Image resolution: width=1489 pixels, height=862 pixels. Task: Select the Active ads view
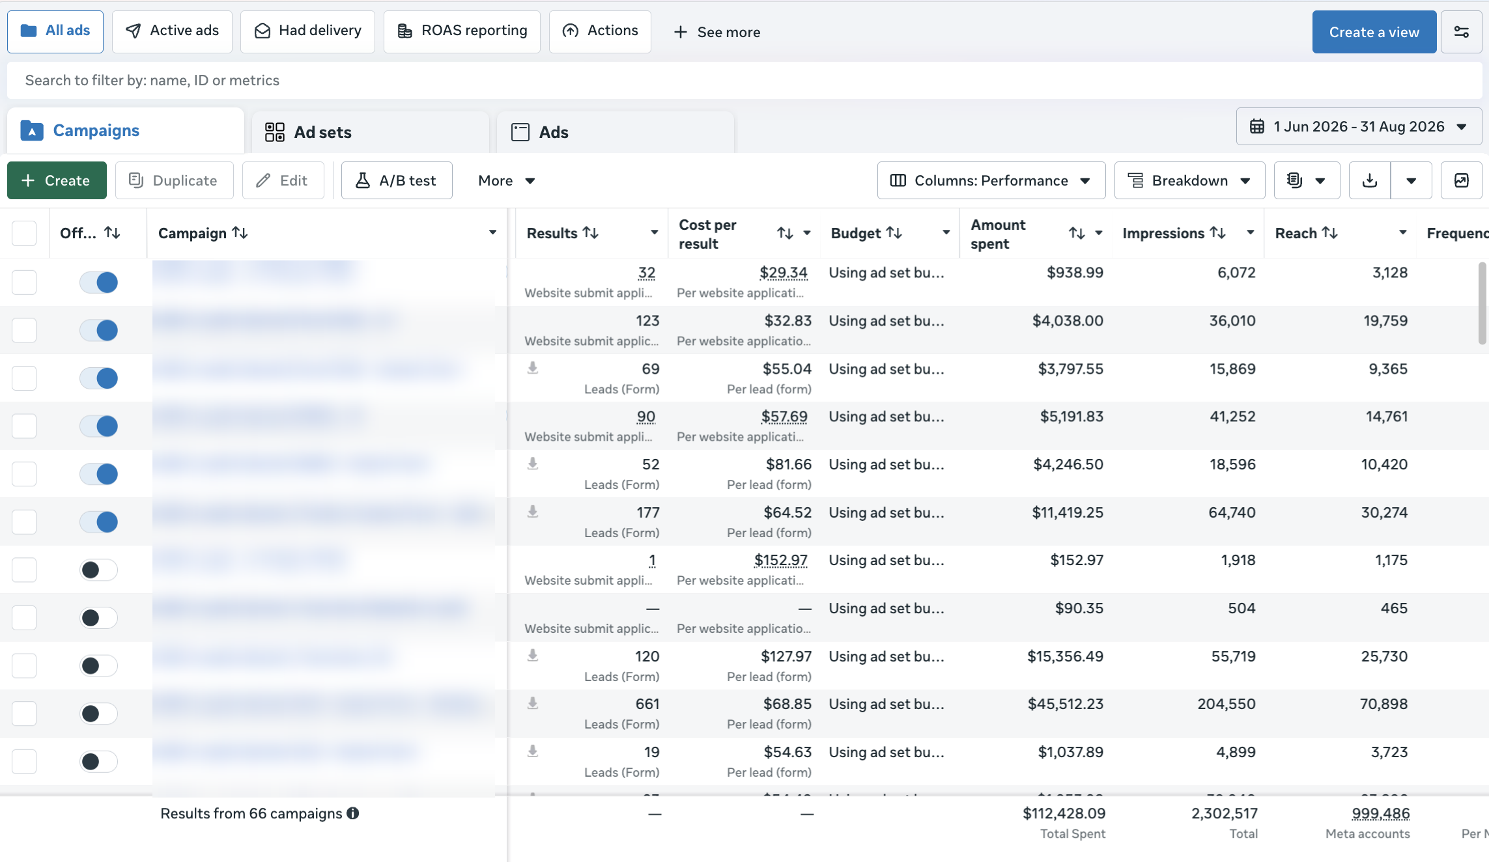tap(172, 31)
